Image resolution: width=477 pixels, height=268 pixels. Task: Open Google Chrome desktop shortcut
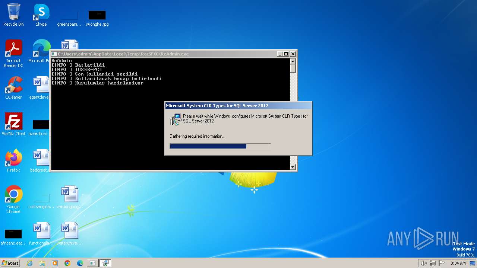(x=13, y=200)
